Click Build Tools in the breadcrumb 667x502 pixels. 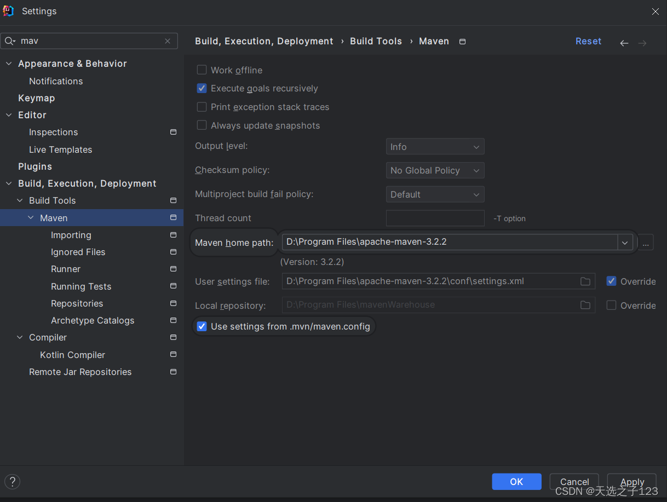pos(376,41)
